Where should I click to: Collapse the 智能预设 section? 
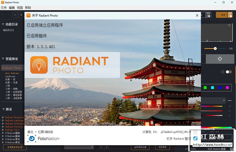[x=3, y=59]
